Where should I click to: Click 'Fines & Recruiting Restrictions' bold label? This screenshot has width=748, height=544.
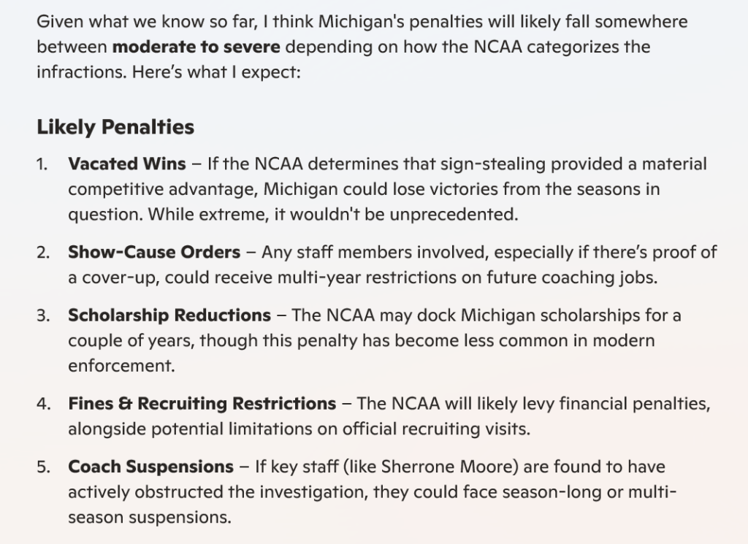click(202, 403)
